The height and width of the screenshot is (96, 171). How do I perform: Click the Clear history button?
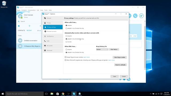(x=114, y=49)
